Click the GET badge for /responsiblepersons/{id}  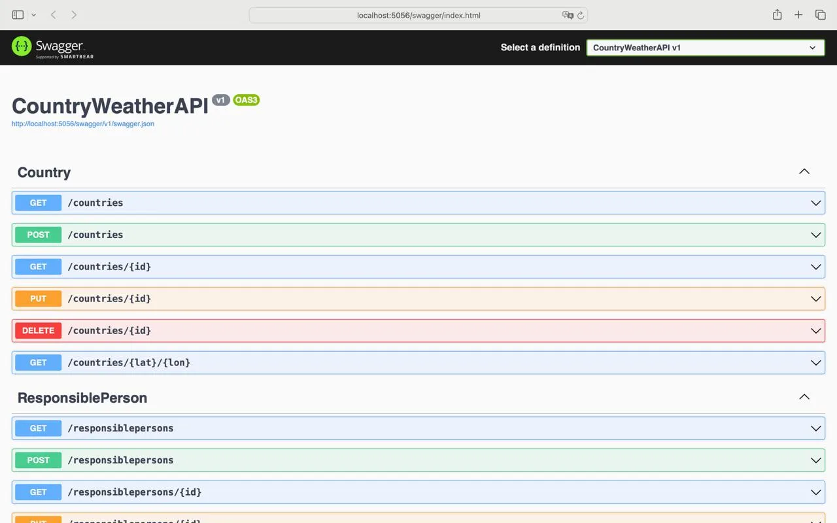pos(39,492)
